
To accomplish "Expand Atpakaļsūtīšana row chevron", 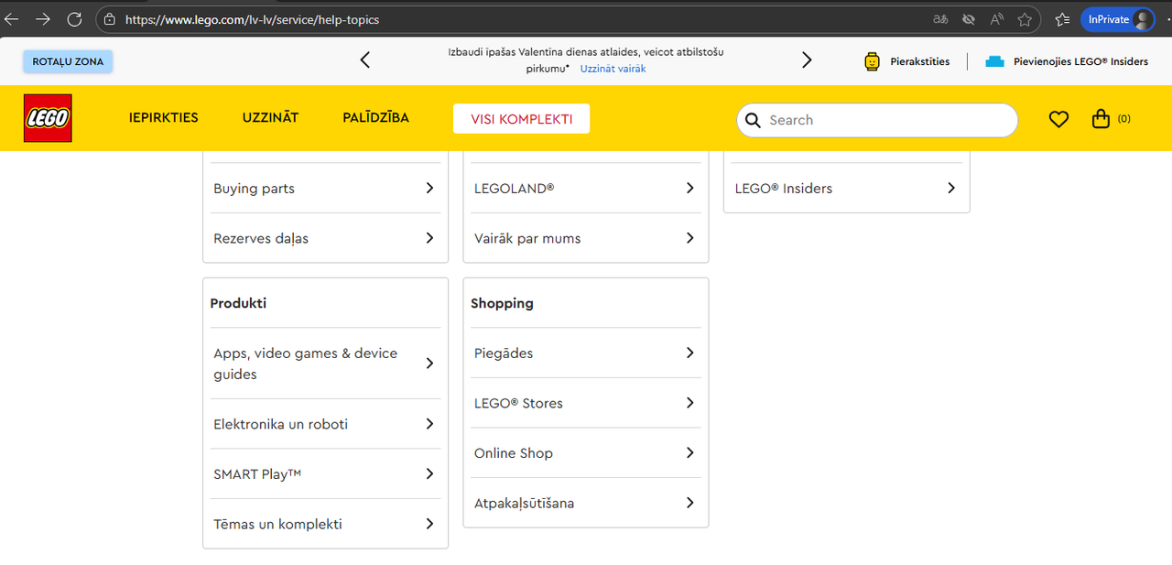I will [690, 503].
